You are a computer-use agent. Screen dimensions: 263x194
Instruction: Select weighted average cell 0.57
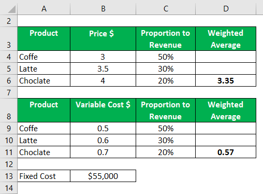point(226,152)
